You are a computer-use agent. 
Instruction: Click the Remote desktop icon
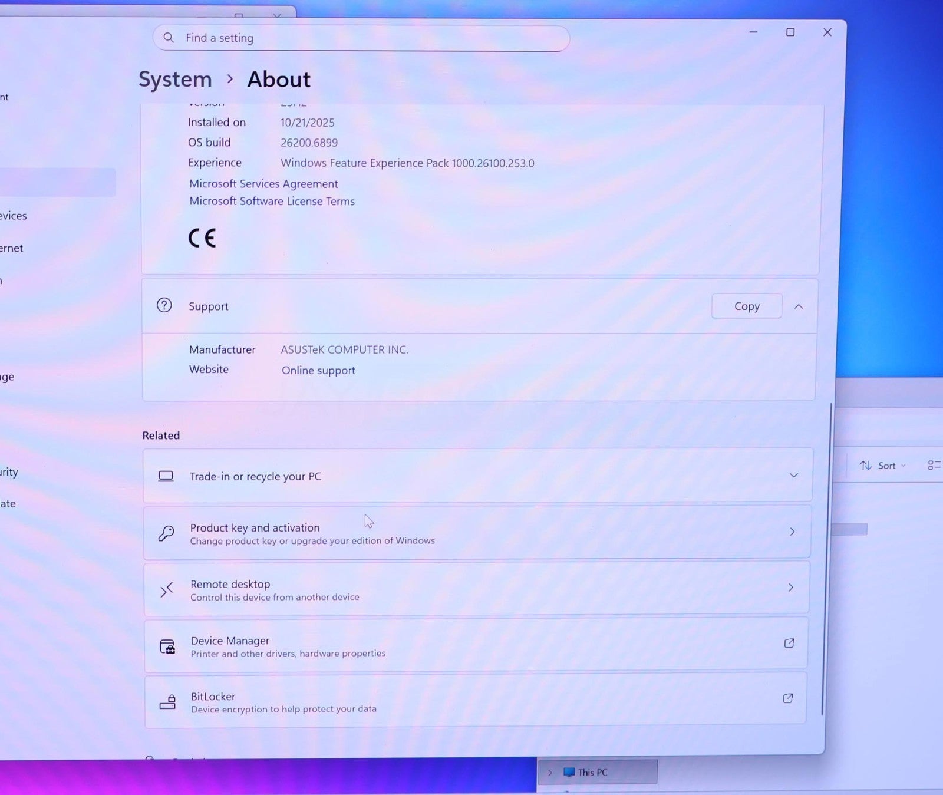(x=167, y=589)
